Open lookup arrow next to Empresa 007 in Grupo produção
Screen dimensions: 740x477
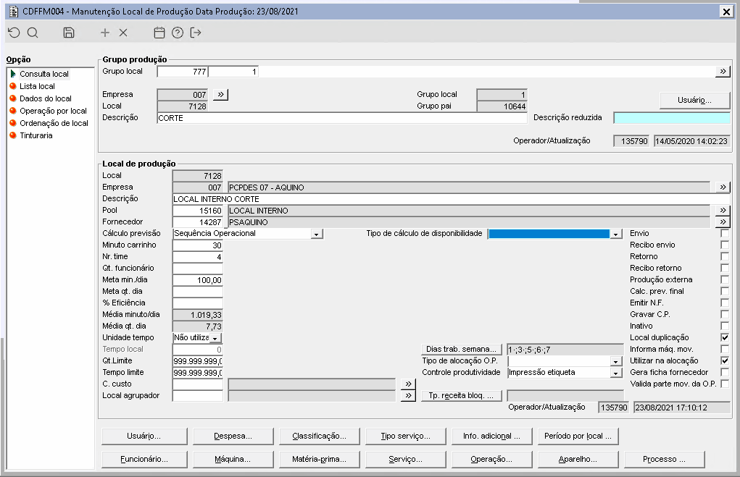(220, 94)
